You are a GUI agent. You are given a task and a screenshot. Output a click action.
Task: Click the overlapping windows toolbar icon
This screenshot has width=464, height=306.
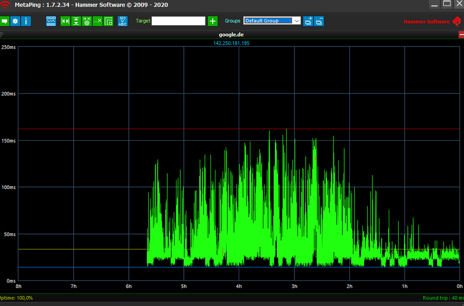(x=108, y=21)
